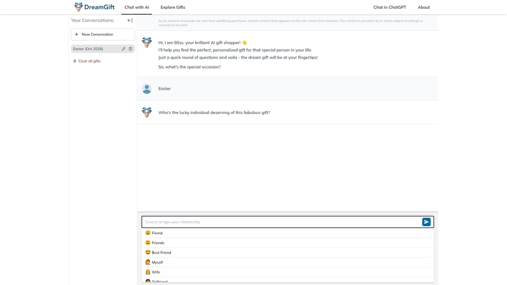Go to the About page

(424, 7)
